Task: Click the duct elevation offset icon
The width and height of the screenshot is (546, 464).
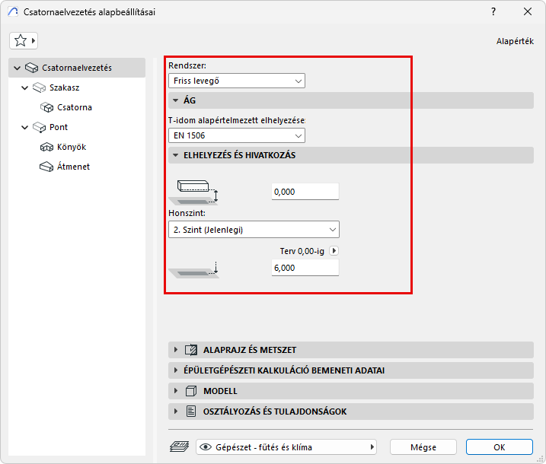Action: point(193,192)
